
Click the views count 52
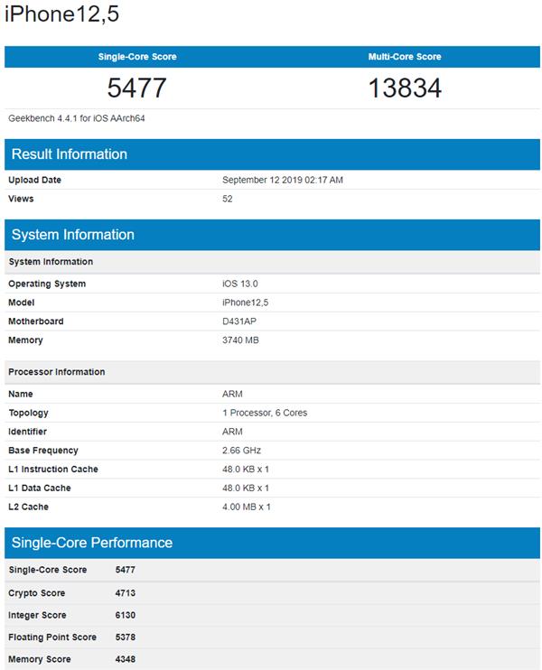tap(228, 199)
